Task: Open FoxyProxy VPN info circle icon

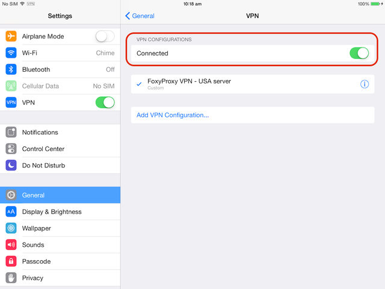Action: (365, 84)
